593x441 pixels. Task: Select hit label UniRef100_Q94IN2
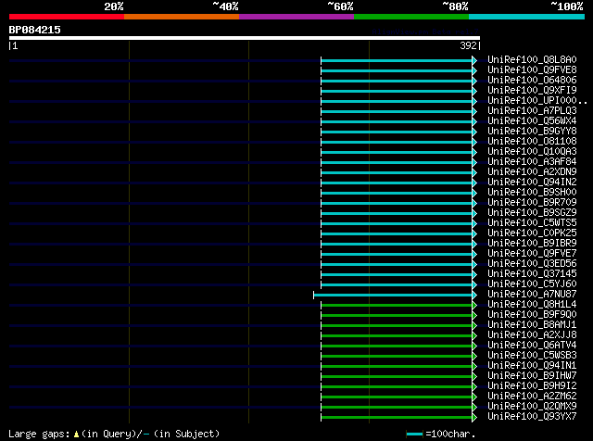tap(532, 183)
